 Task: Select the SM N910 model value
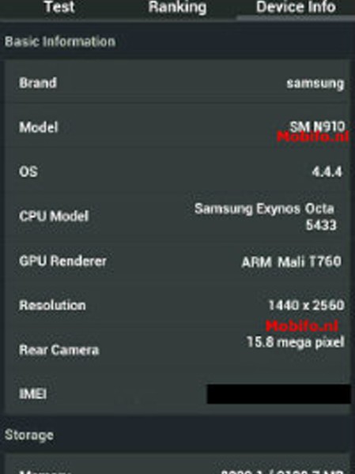tap(317, 126)
